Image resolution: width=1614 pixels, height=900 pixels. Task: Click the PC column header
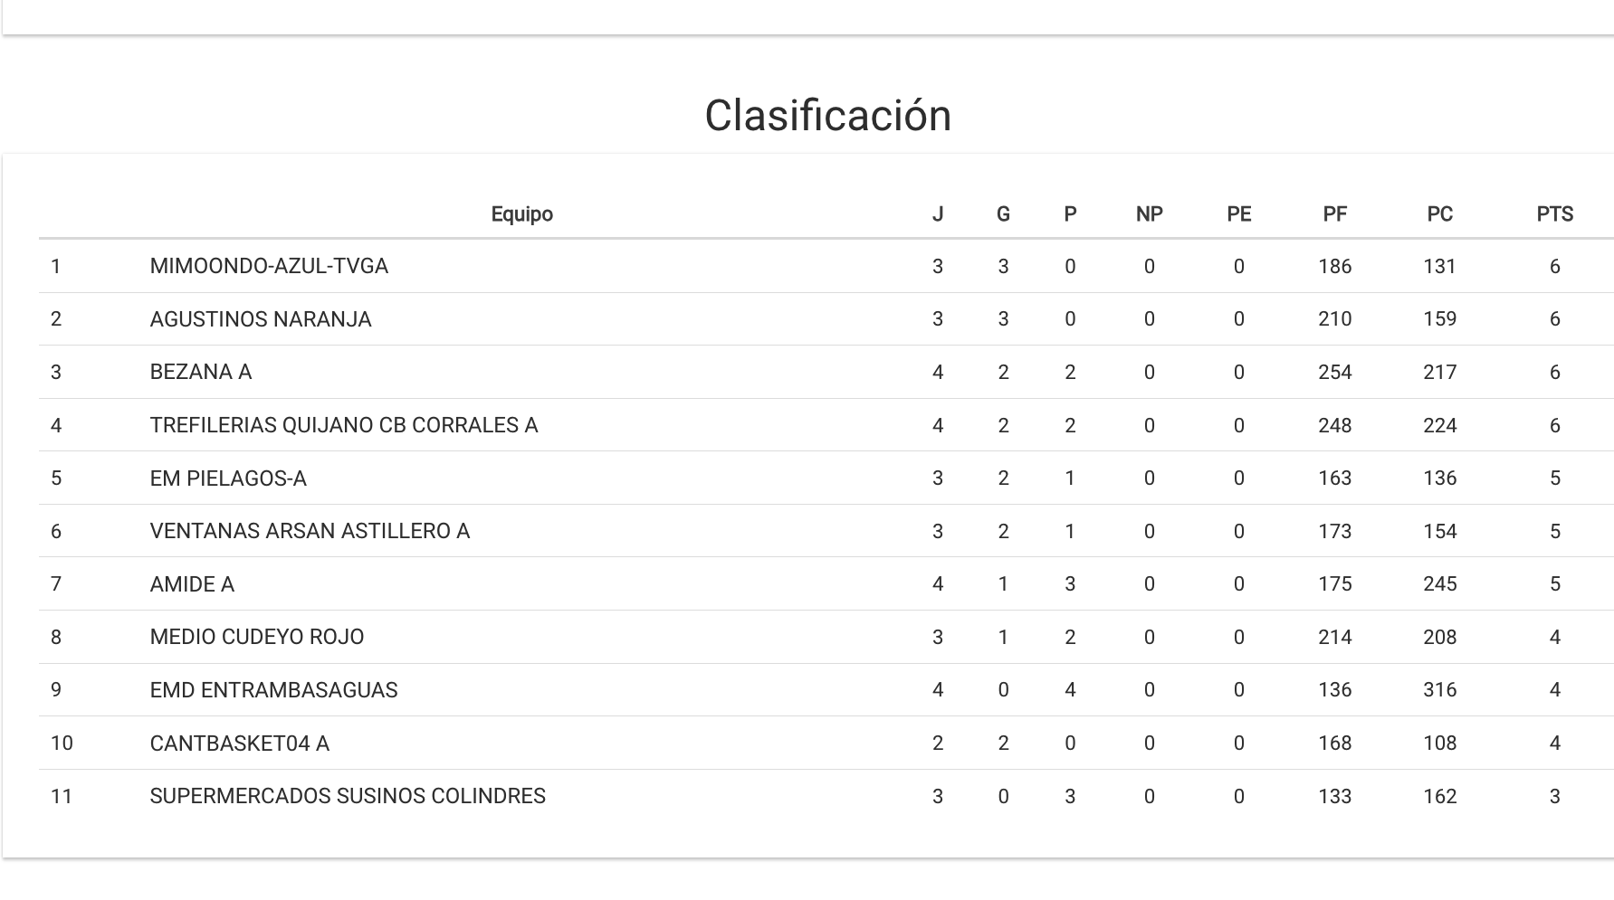[1439, 214]
